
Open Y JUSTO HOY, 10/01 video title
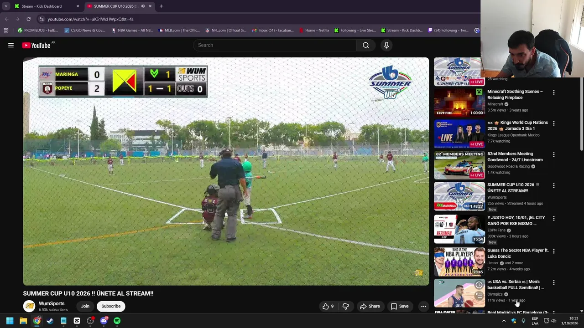tap(516, 220)
